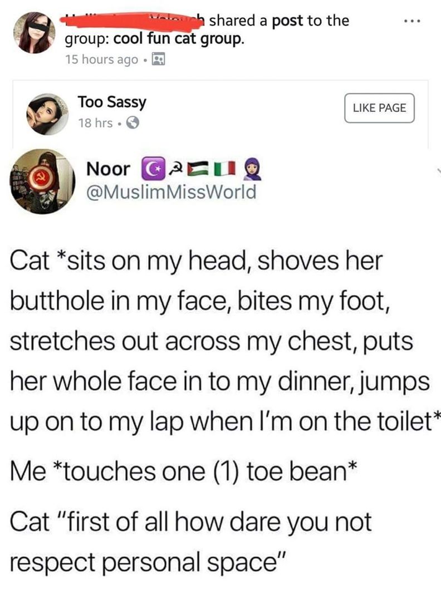Open Too Sassy page profile picture
Viewport: 441px width, 590px height.
(x=47, y=114)
